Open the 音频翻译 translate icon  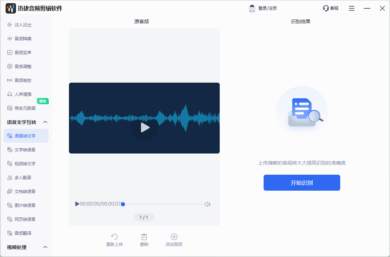click(10, 233)
